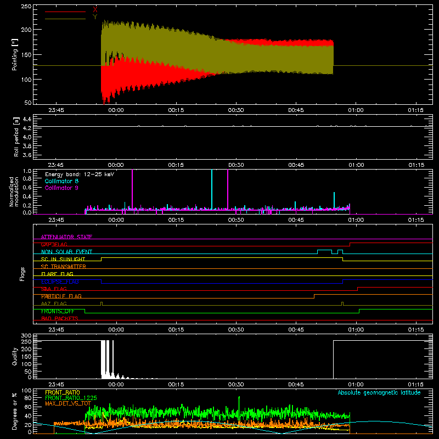The image size is (439, 439).
Task: Click the 00:30 time label under modulation plot
Action: click(236, 220)
